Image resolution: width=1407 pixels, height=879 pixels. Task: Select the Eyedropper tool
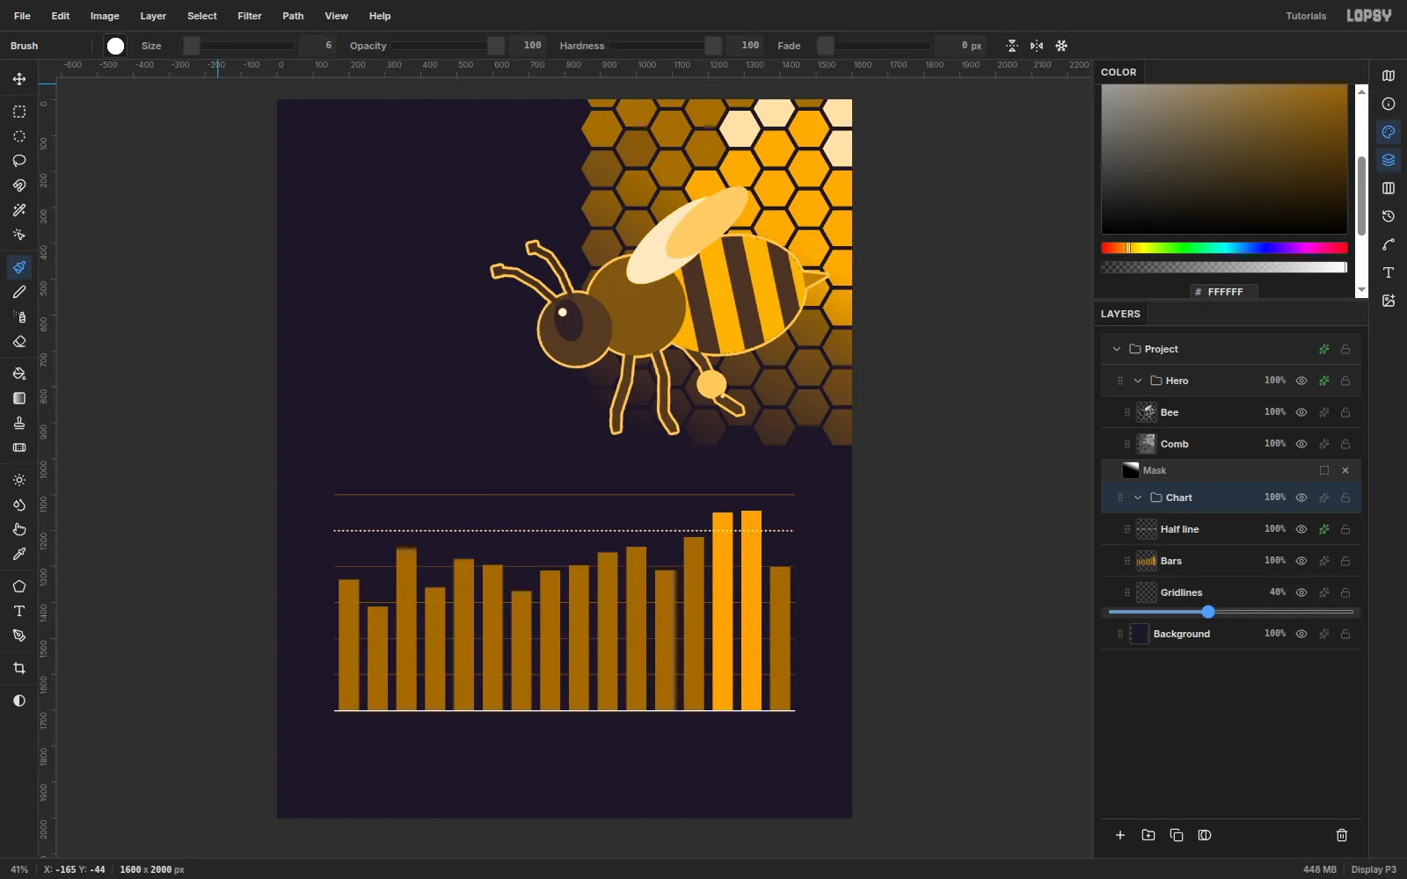(19, 554)
